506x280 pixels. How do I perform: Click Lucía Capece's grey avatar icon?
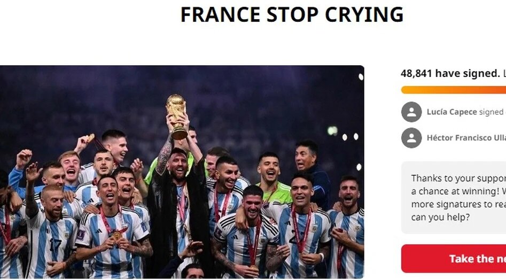(x=411, y=112)
